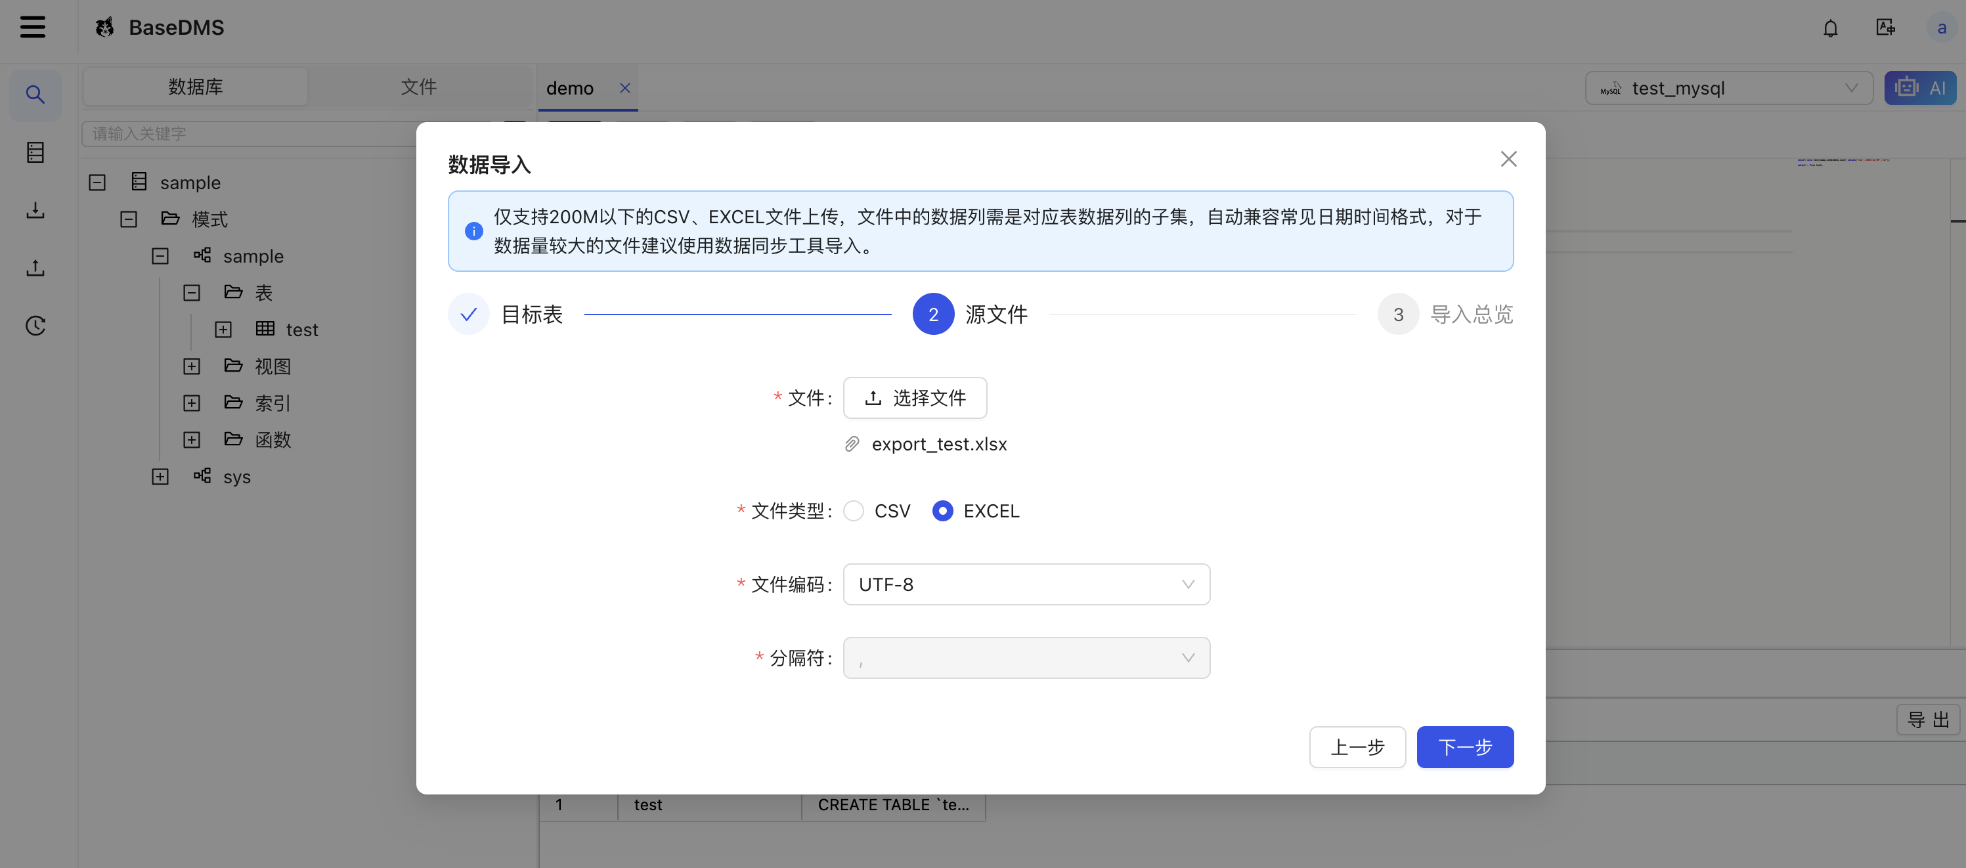Expand the sys schema node

(160, 477)
